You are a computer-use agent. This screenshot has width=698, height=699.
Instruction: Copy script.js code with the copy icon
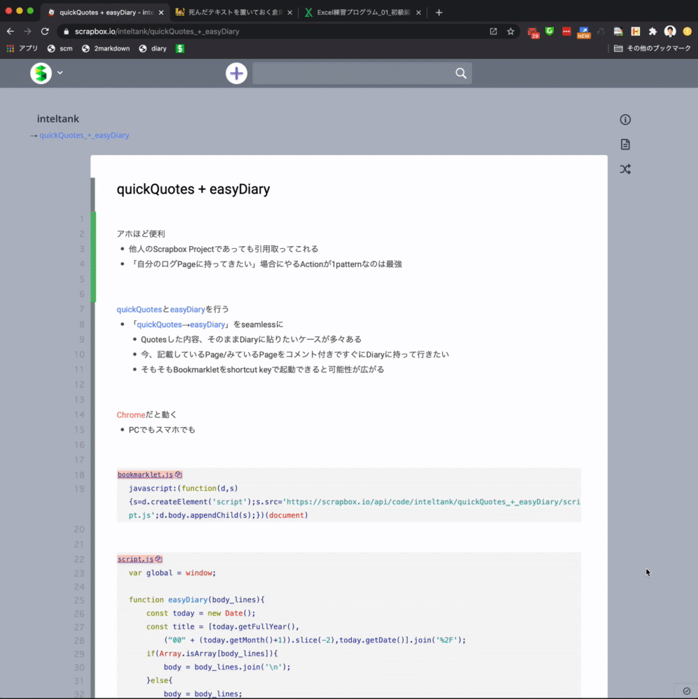pyautogui.click(x=159, y=559)
